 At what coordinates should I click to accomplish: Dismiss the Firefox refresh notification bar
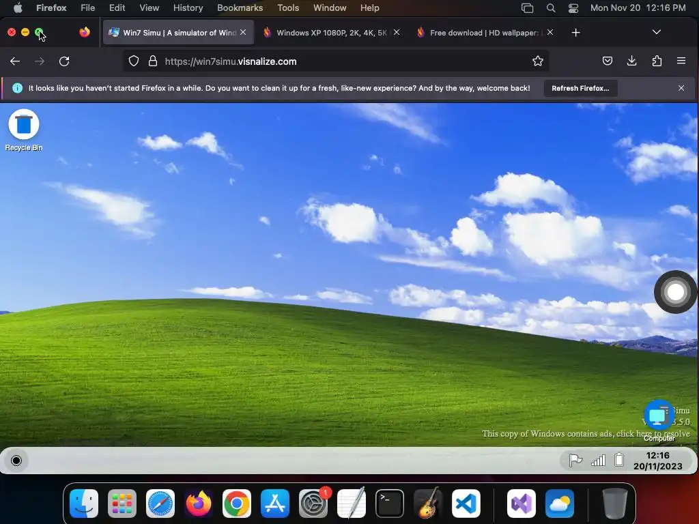(x=681, y=88)
